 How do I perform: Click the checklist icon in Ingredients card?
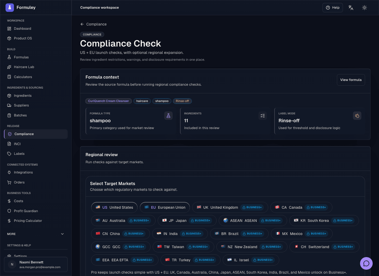[263, 116]
